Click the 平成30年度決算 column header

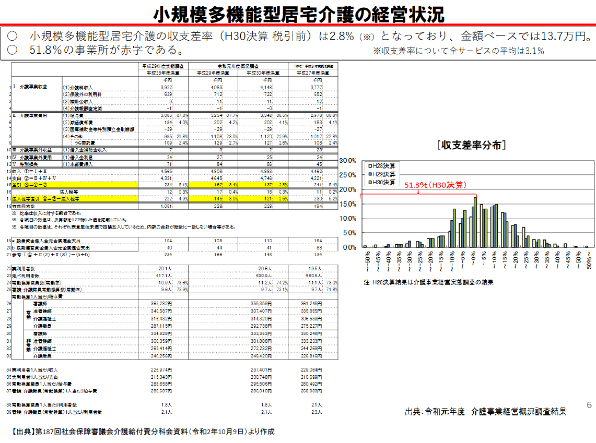click(263, 73)
